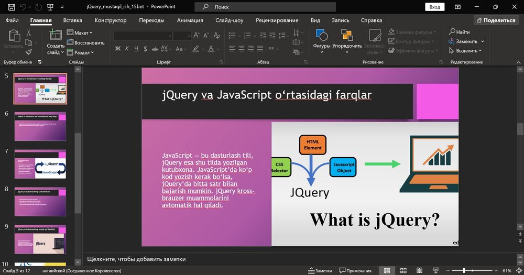524x275 pixels.
Task: Click the Поделиться share button
Action: [x=496, y=20]
